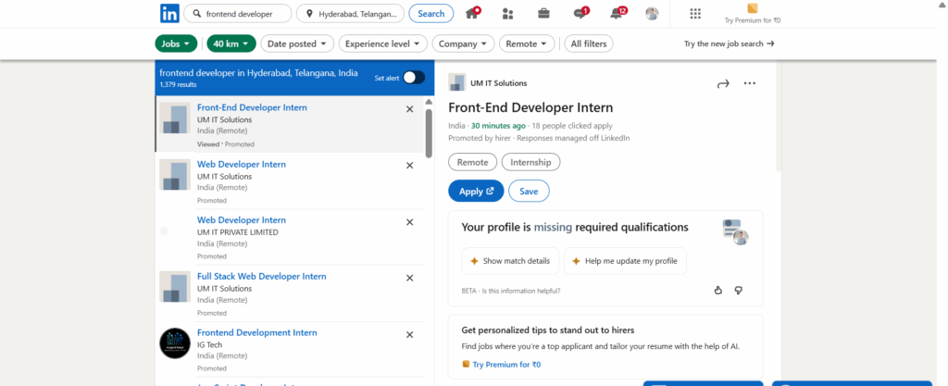Click scroll-up arrow of job list
The height and width of the screenshot is (386, 948).
coord(429,102)
